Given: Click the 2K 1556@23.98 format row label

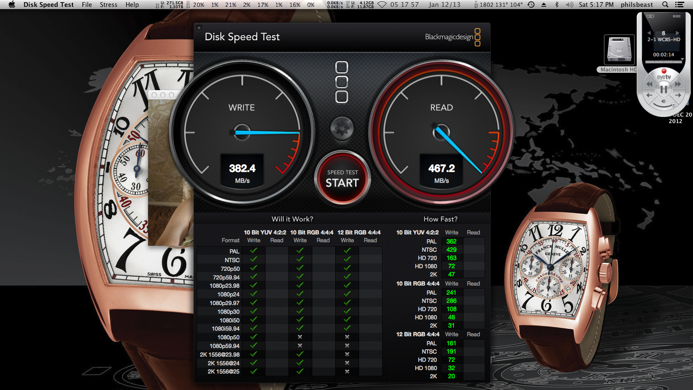Looking at the screenshot, I should pos(220,354).
